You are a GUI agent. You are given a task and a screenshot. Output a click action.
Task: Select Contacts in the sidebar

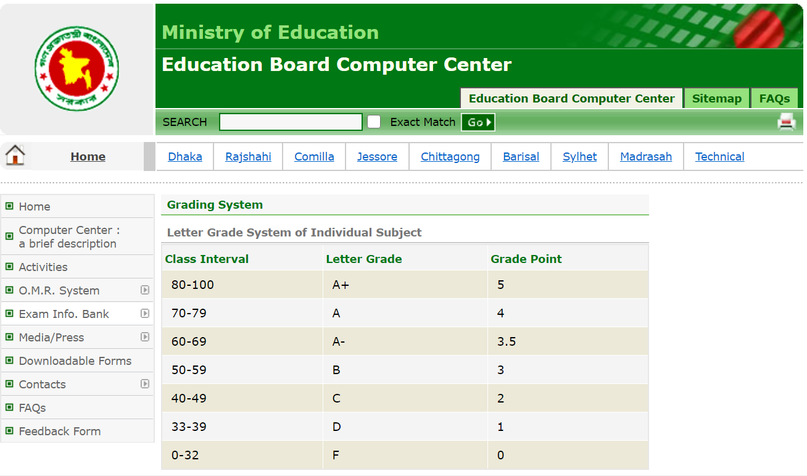pos(77,384)
